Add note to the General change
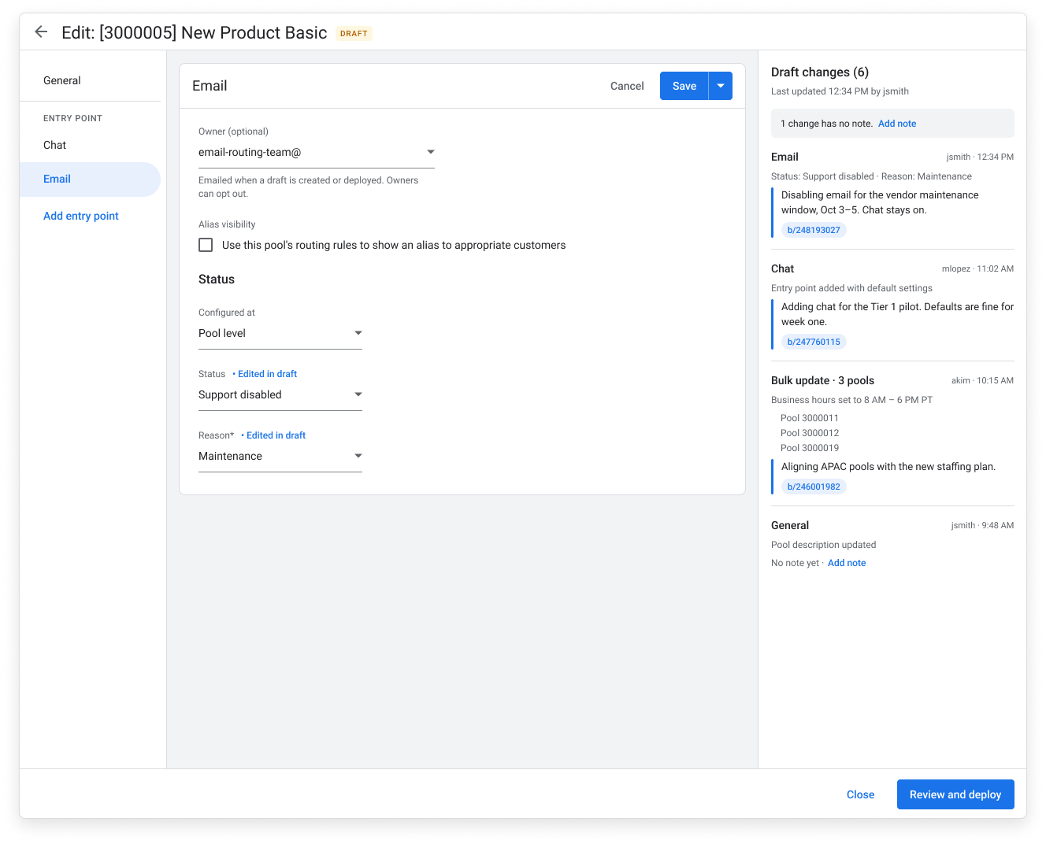This screenshot has width=1046, height=844. [x=847, y=563]
